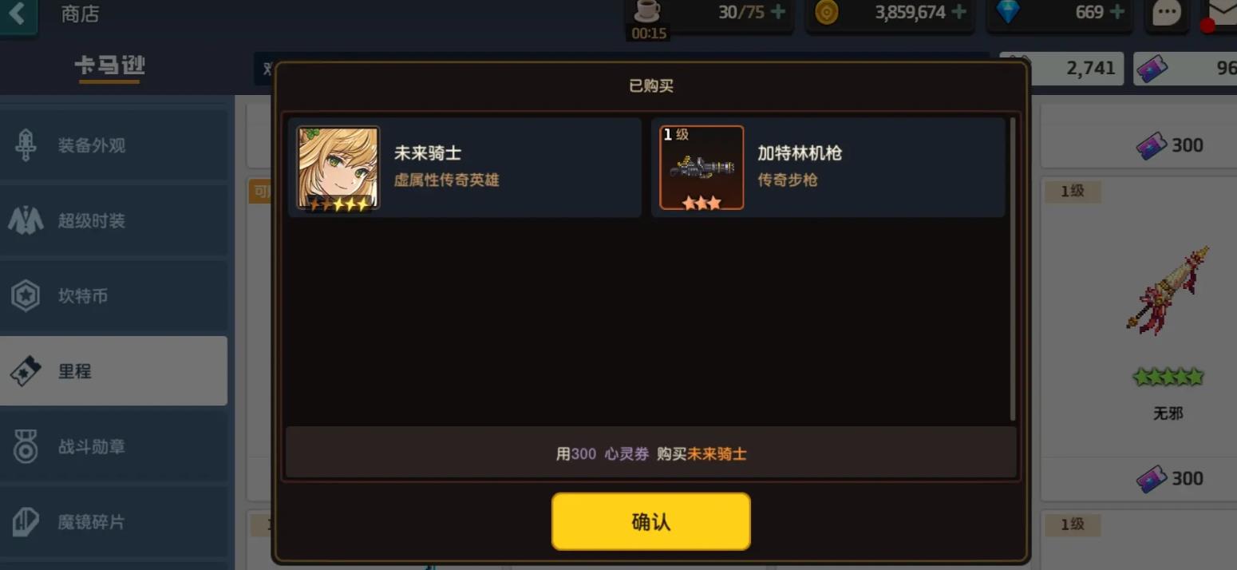Tap the coffee cup stamina icon
Screen dimensions: 1237x570
647,11
